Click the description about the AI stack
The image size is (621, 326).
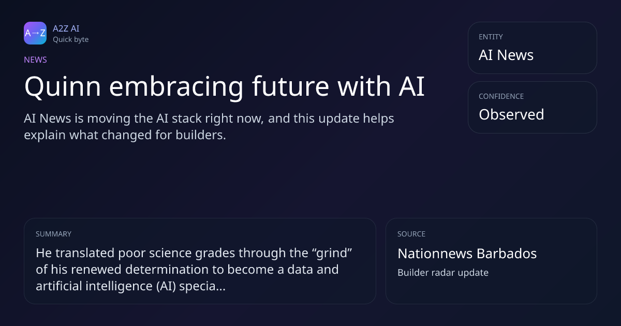pyautogui.click(x=209, y=127)
